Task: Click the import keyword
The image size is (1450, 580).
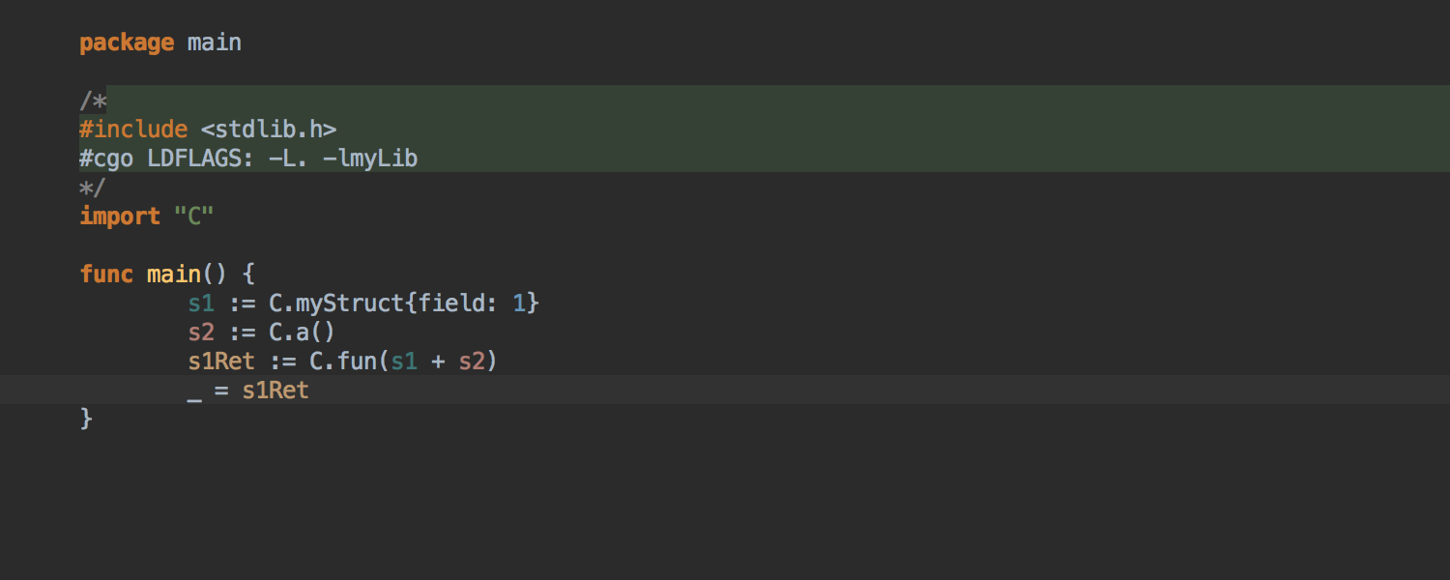Action: [x=120, y=217]
